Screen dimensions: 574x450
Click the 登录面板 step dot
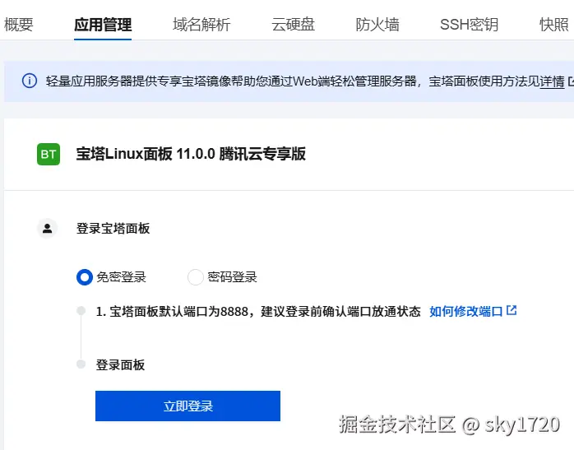coord(81,364)
